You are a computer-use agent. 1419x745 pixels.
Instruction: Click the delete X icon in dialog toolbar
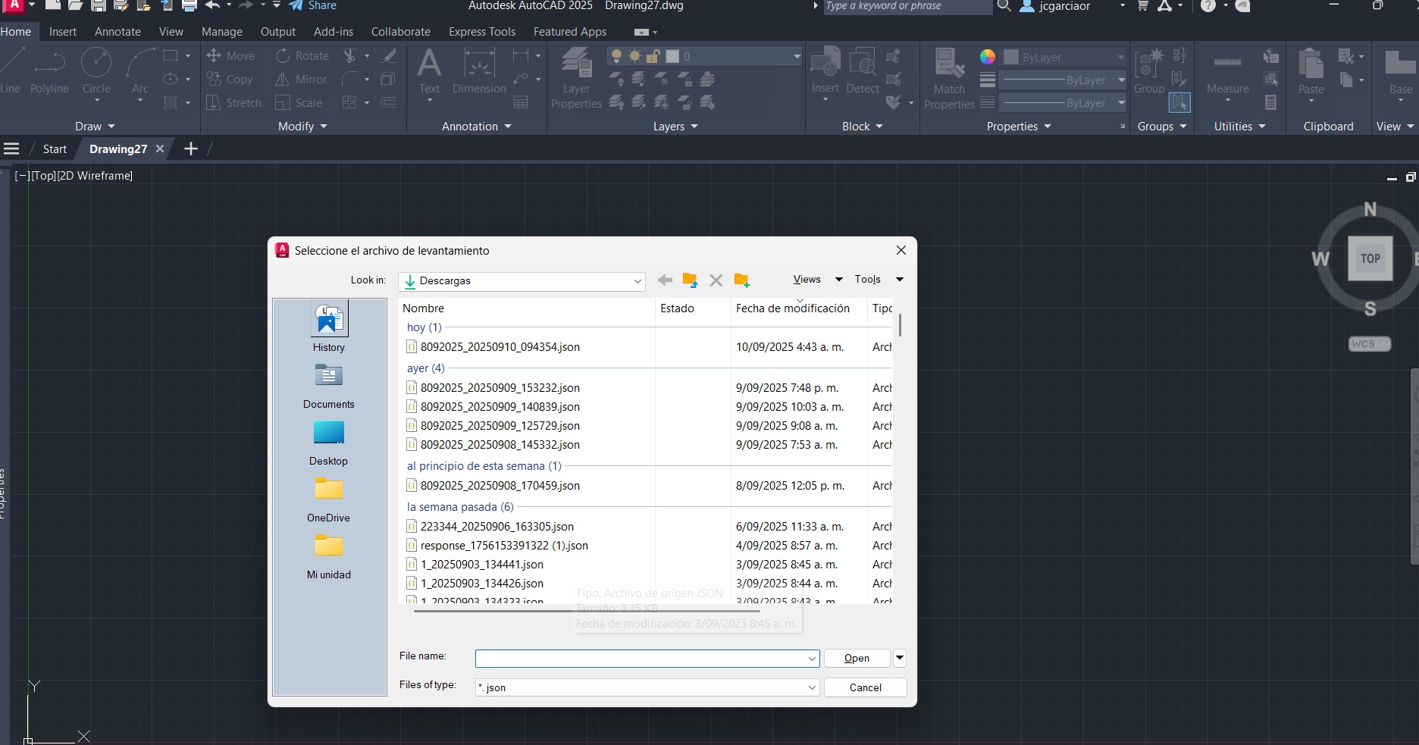point(716,280)
